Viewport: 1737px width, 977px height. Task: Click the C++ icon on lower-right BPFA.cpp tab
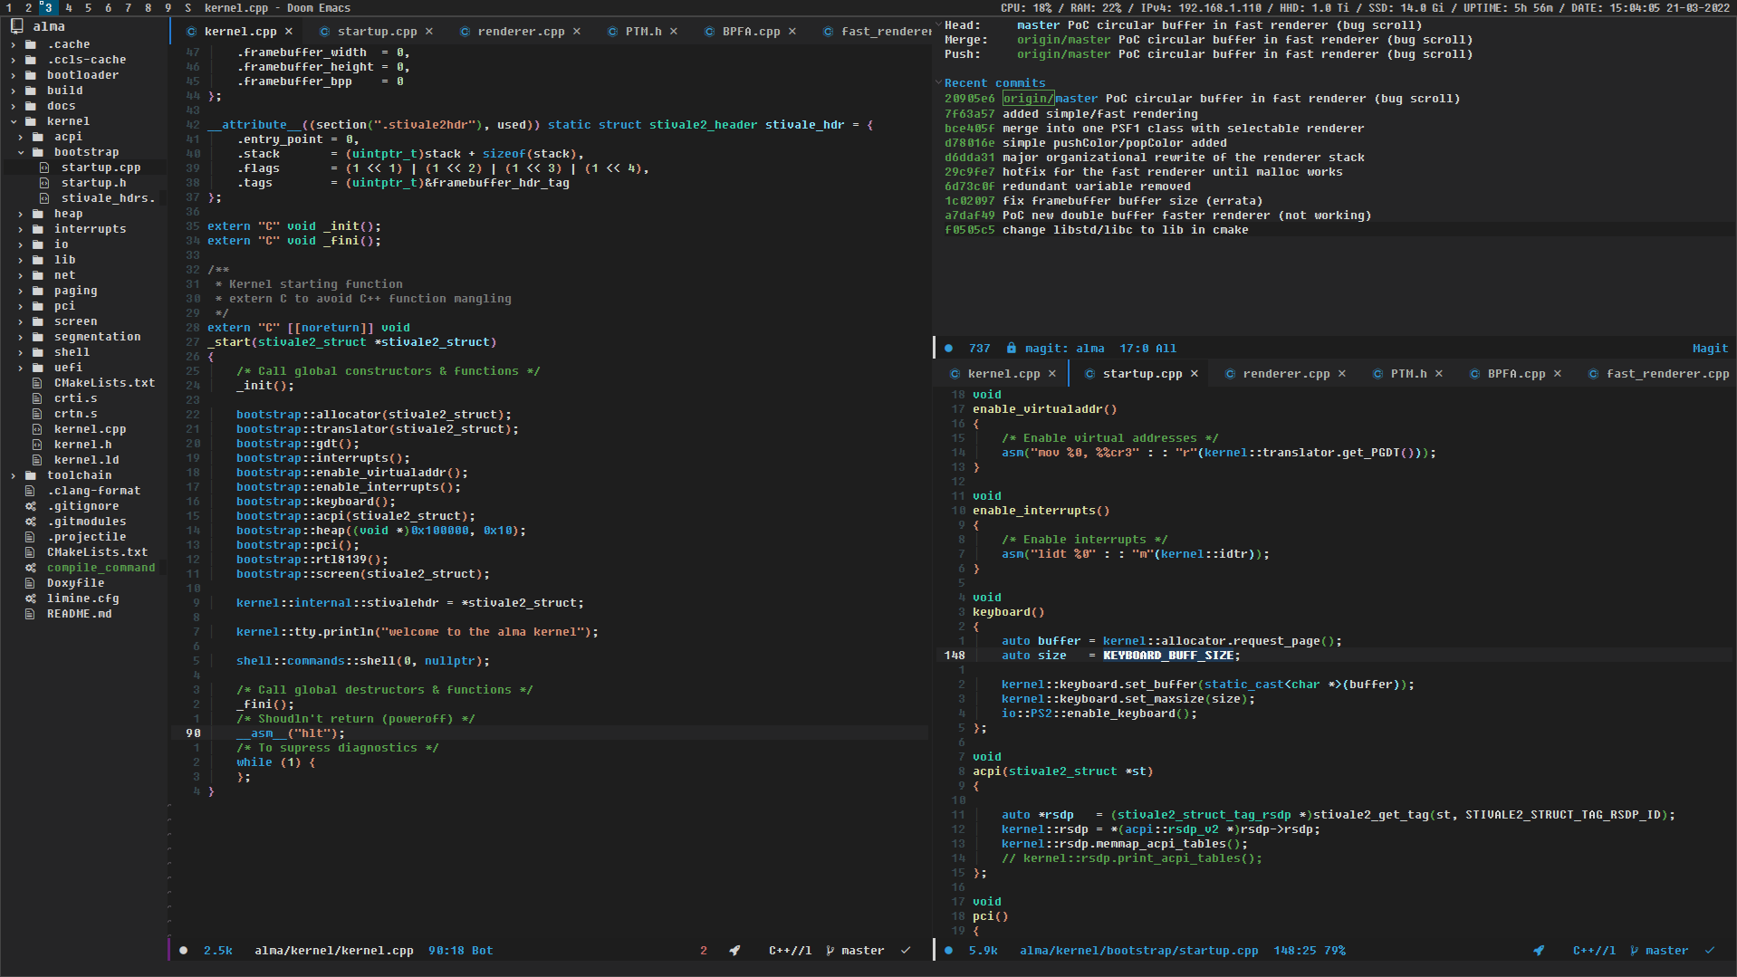1474,374
